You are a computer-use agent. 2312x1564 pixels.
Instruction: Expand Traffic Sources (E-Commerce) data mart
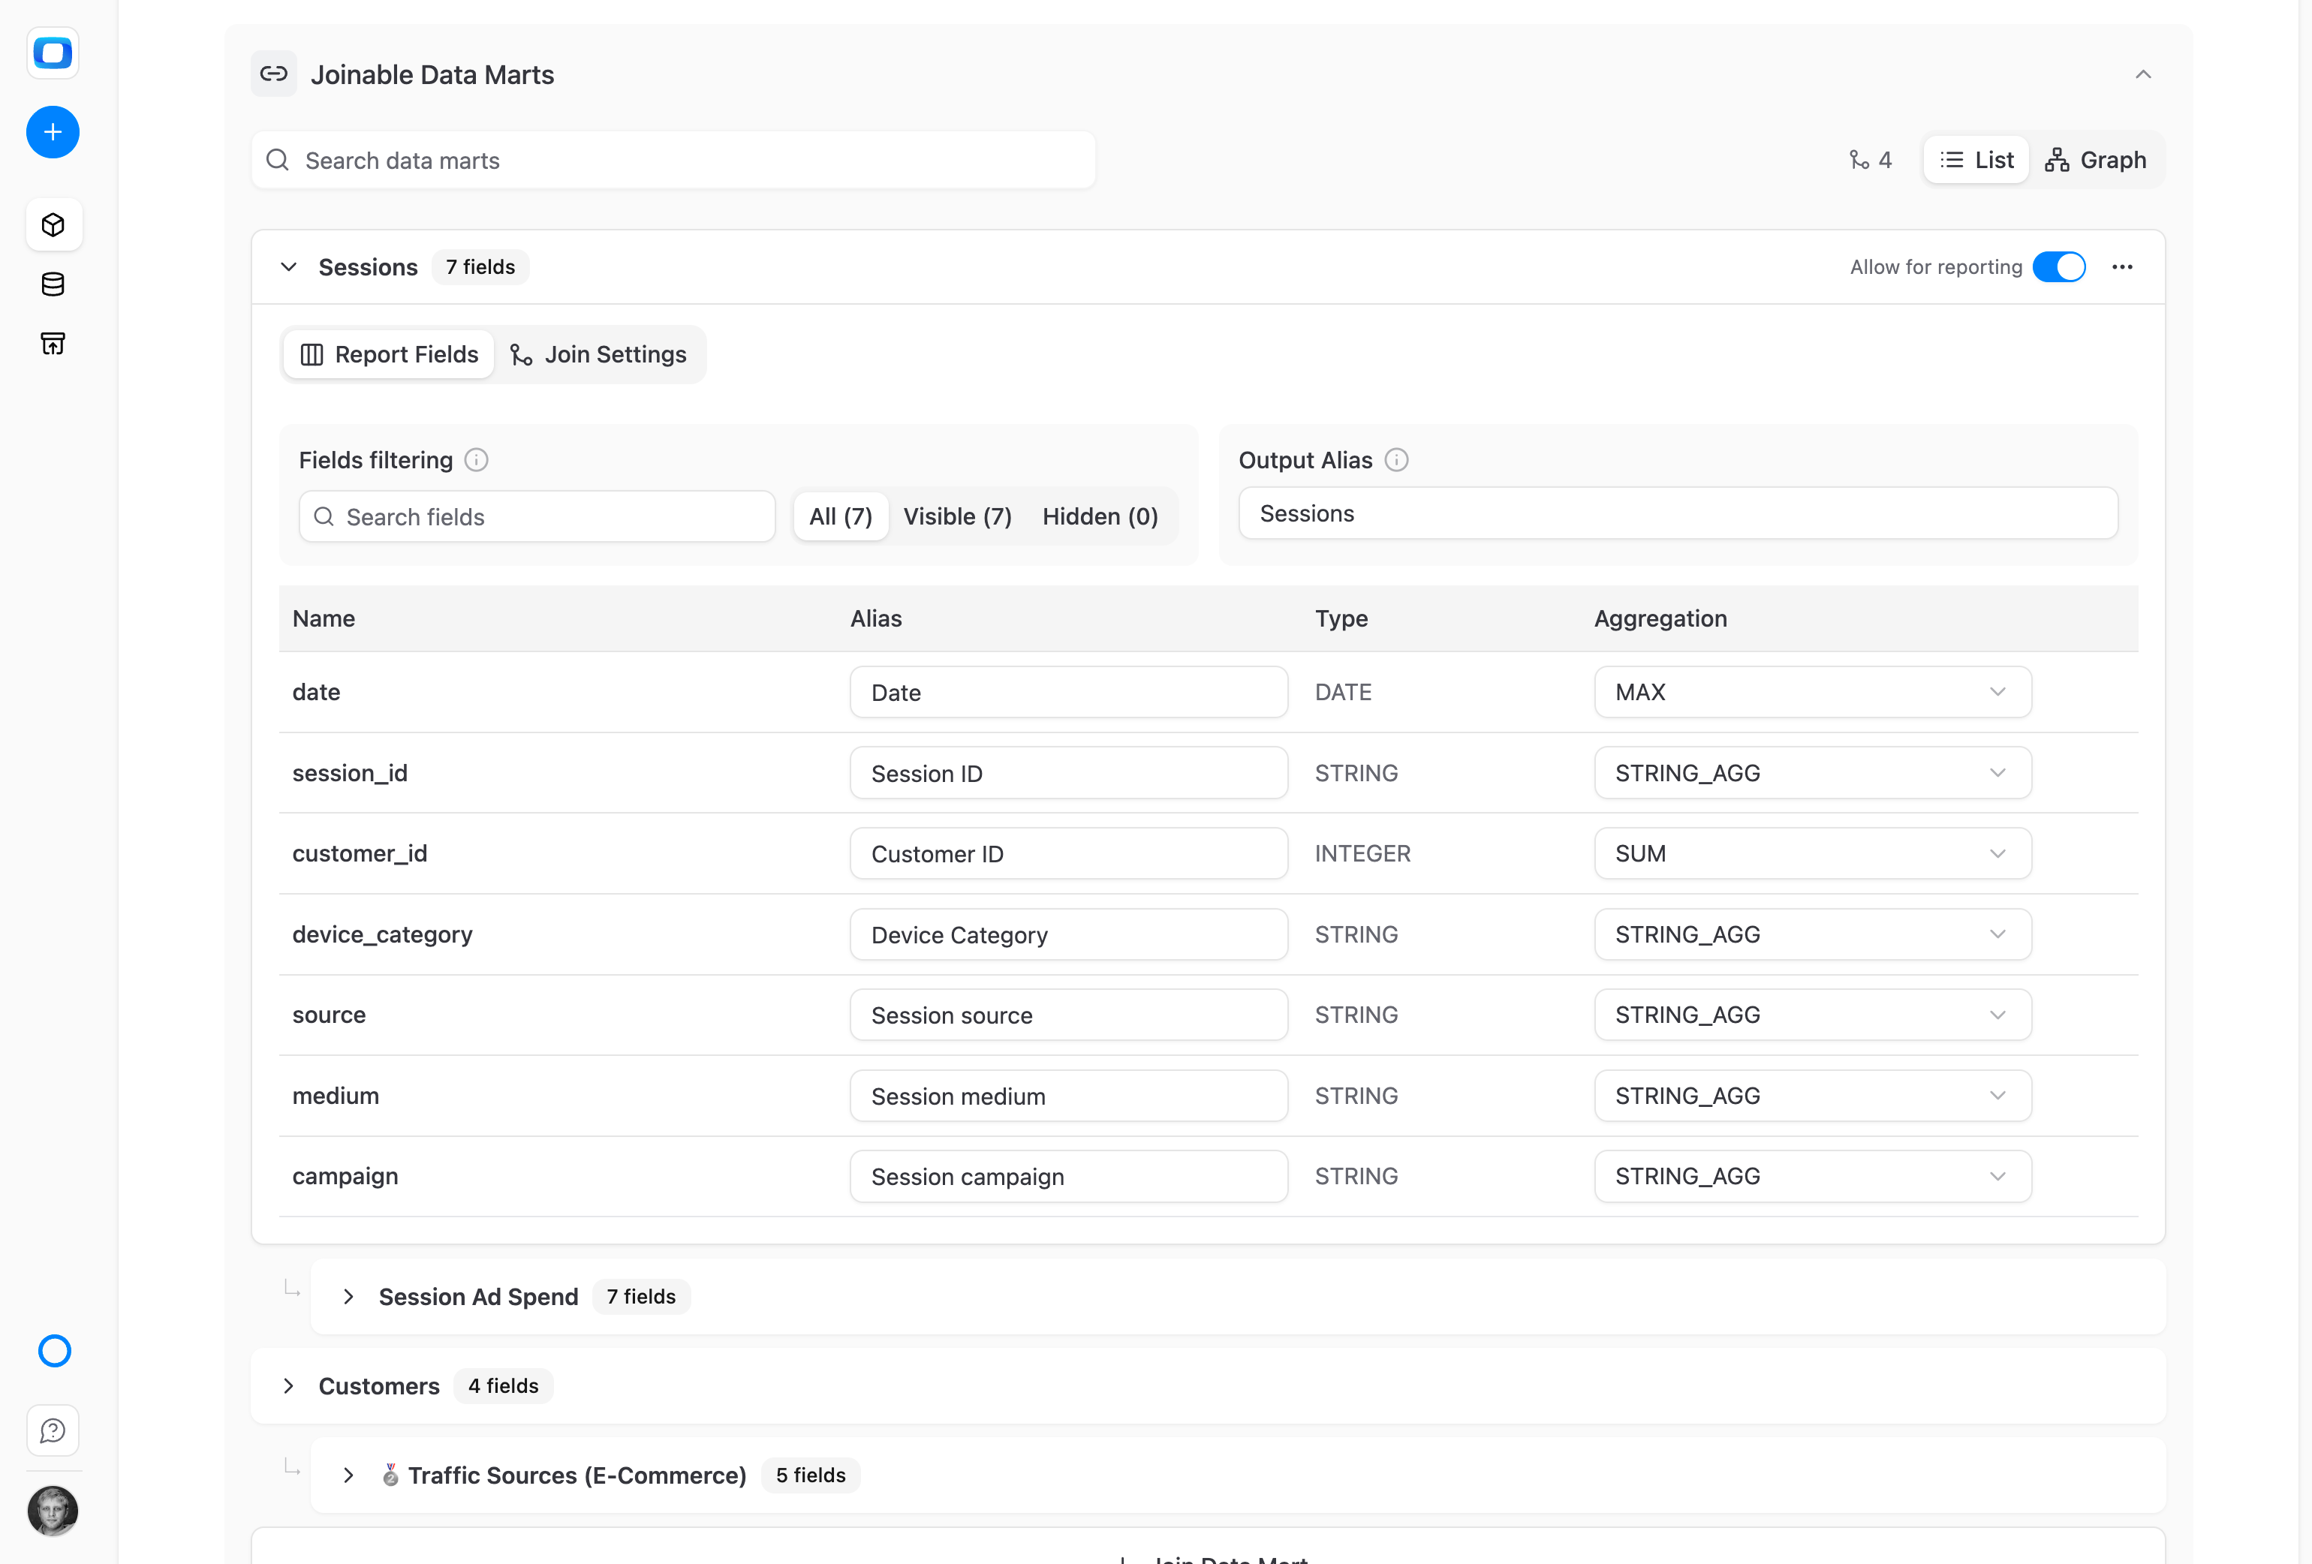coord(348,1475)
